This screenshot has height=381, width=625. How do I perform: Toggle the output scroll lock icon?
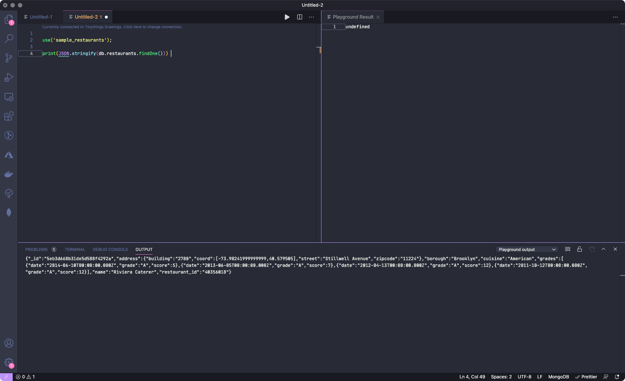[x=580, y=249]
